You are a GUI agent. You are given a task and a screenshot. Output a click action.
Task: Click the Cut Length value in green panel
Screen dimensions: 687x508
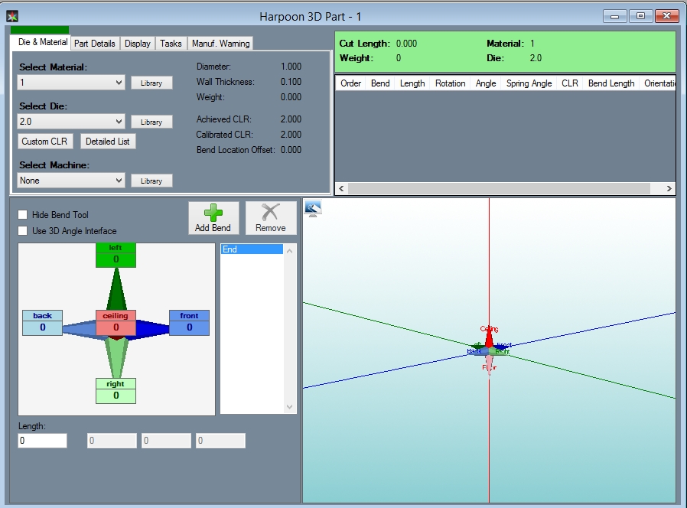[406, 44]
